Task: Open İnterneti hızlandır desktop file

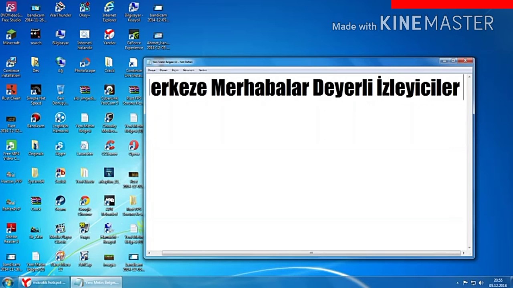Action: 85,39
